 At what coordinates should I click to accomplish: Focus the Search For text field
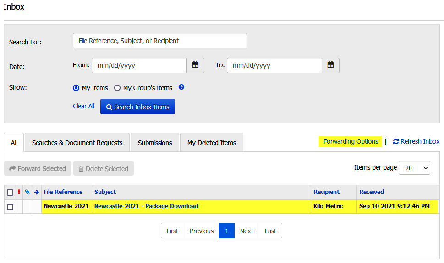coord(160,41)
